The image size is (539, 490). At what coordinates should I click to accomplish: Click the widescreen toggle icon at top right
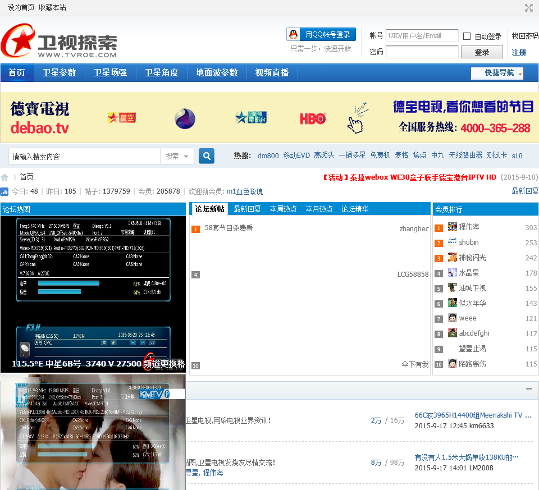(x=529, y=7)
